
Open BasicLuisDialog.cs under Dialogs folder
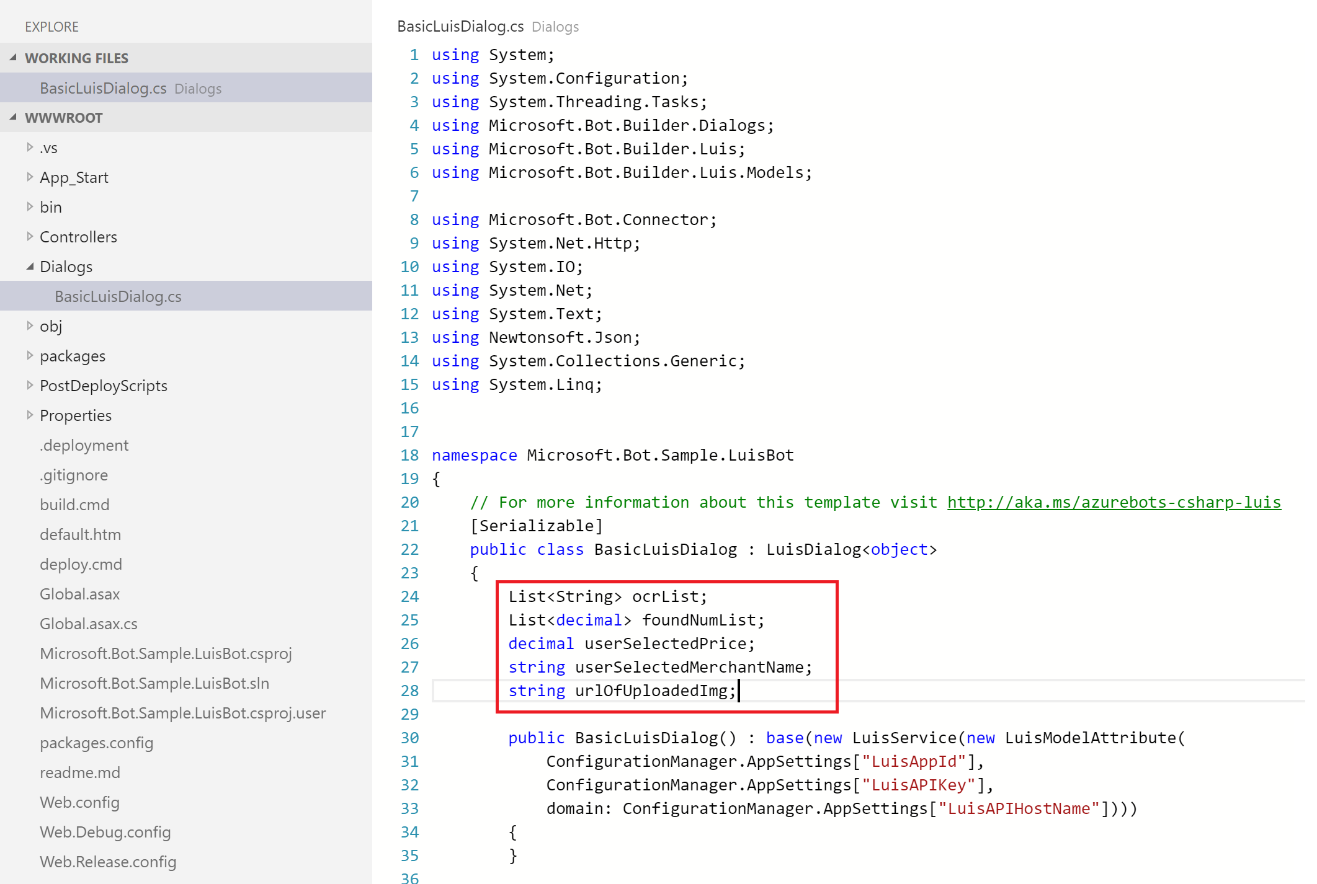[186, 296]
